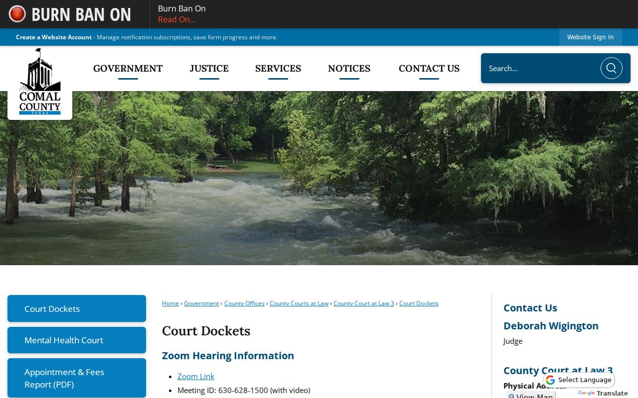Viewport: 638px width, 398px height.
Task: Click the search magnifier icon button
Action: pyautogui.click(x=611, y=68)
